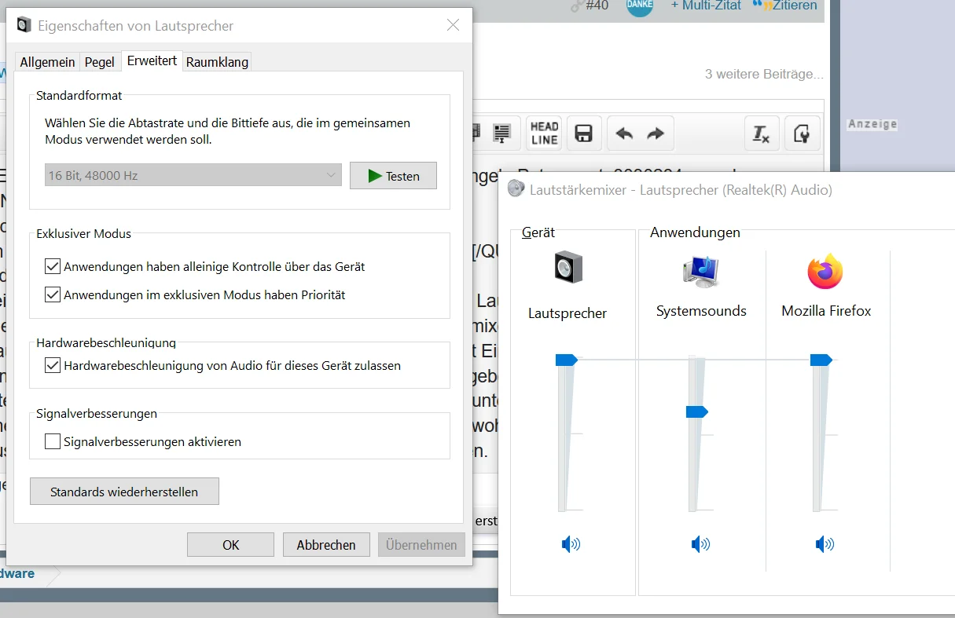The height and width of the screenshot is (618, 955).
Task: Click the redo arrow in forum editor
Action: [x=656, y=133]
